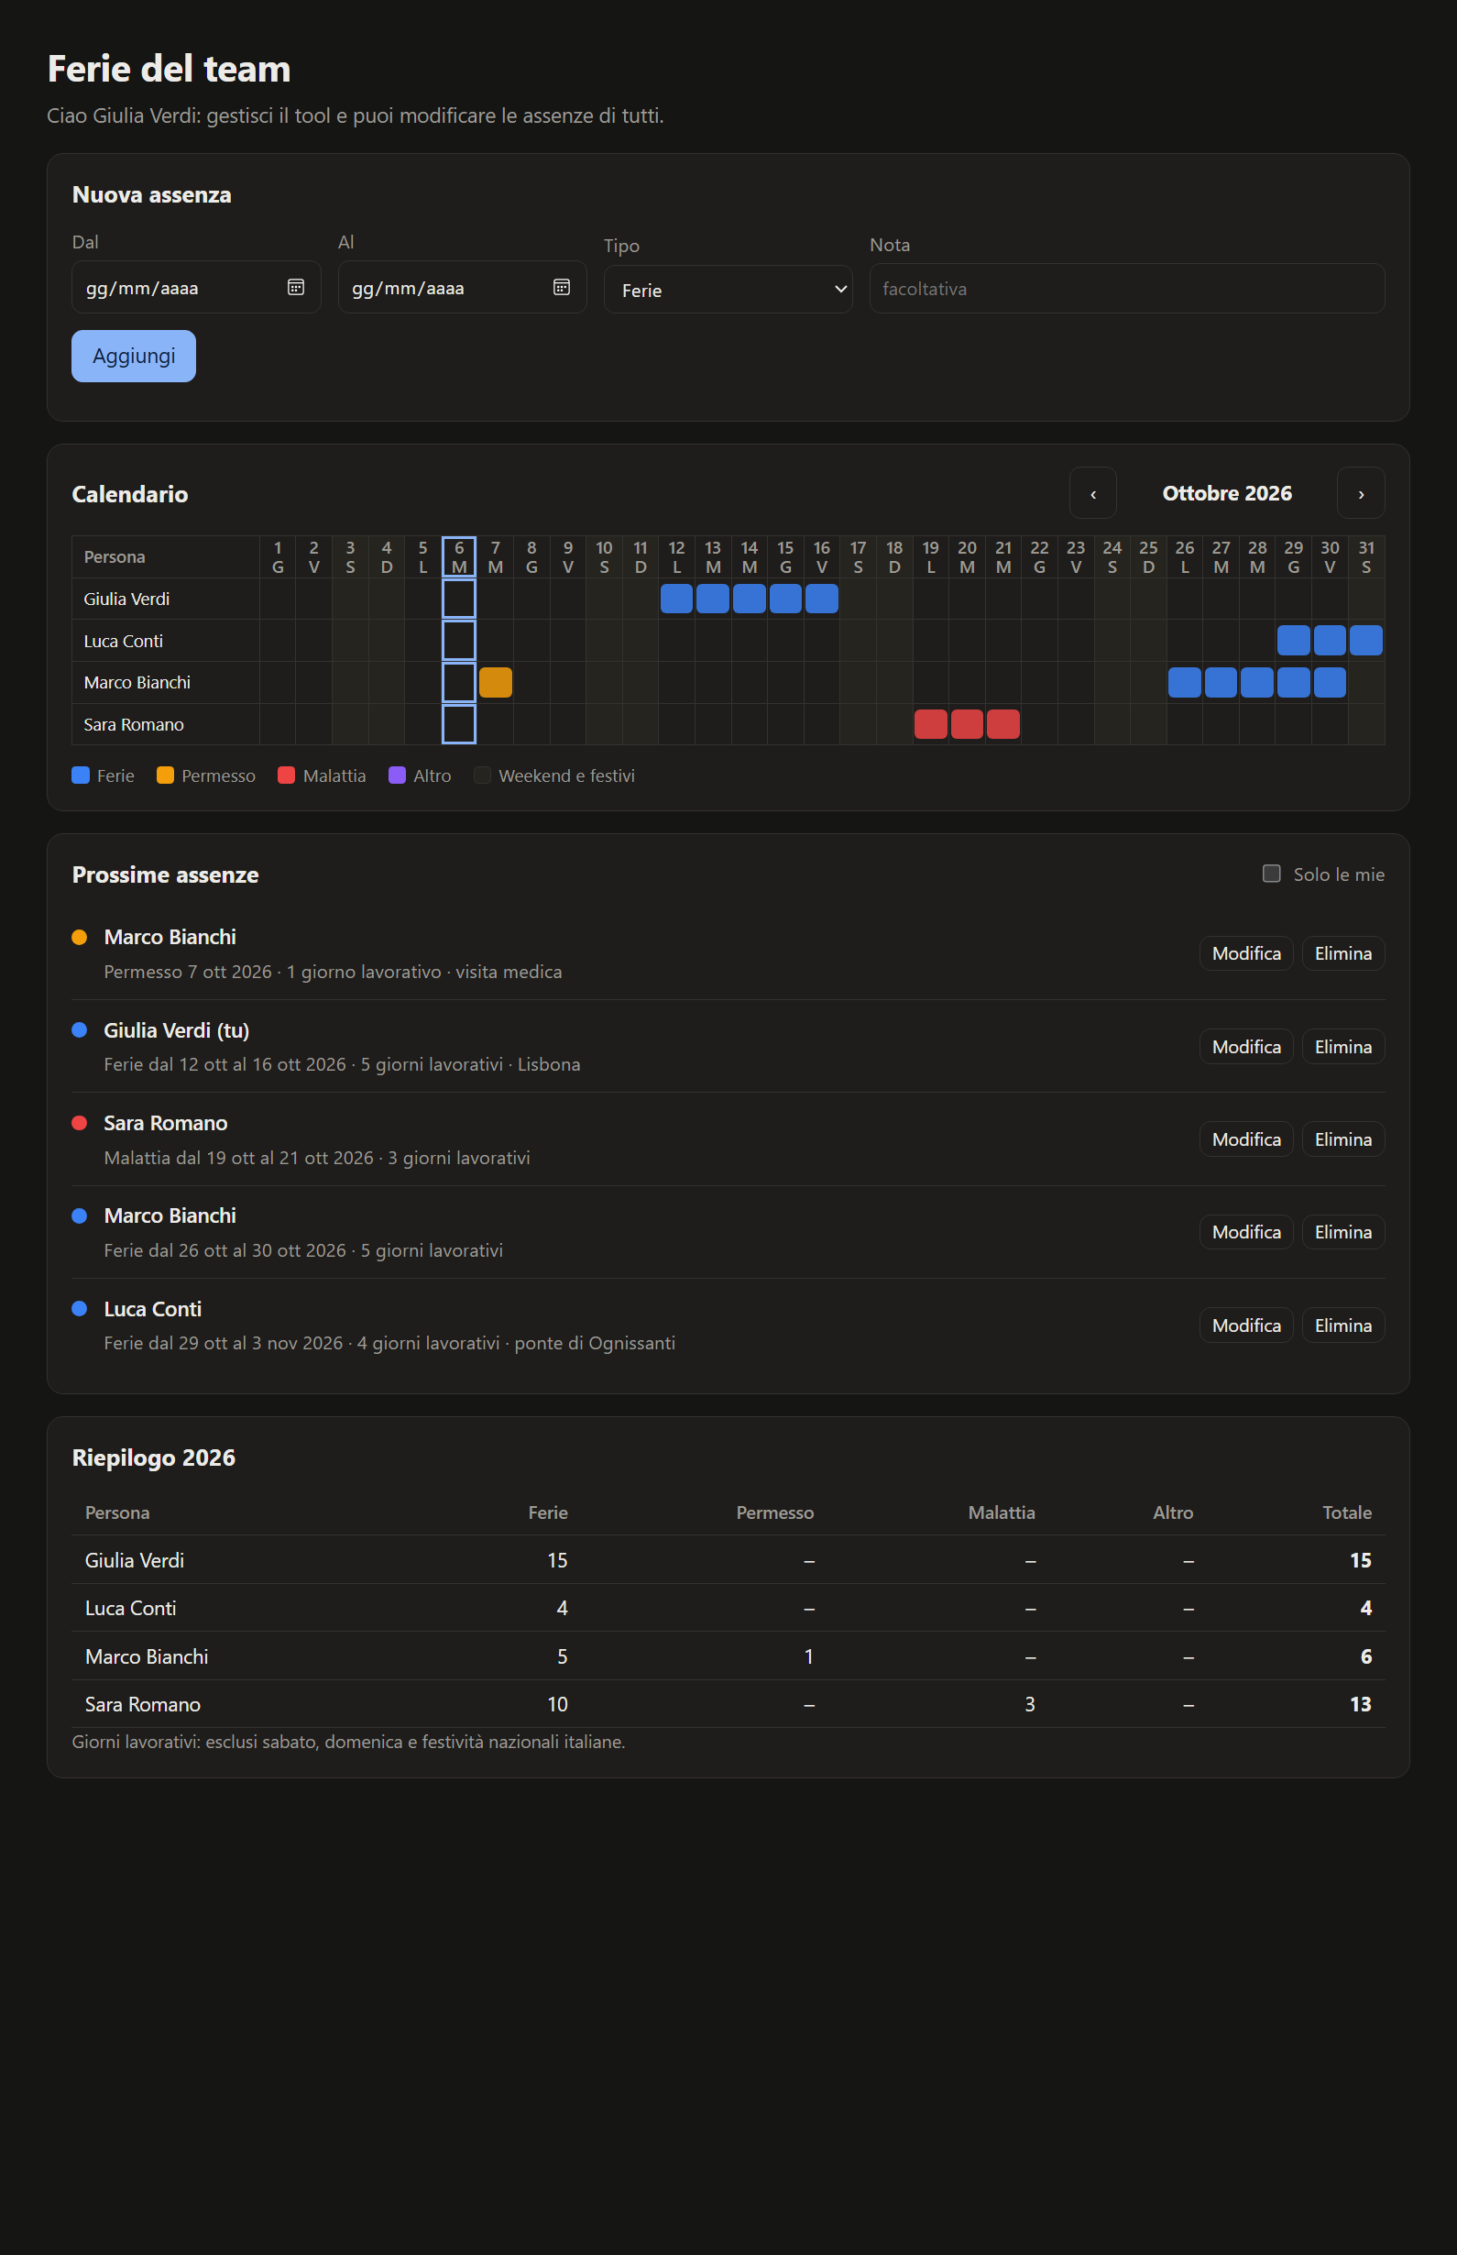Click the Al date input field
The image size is (1457, 2255).
tap(462, 287)
